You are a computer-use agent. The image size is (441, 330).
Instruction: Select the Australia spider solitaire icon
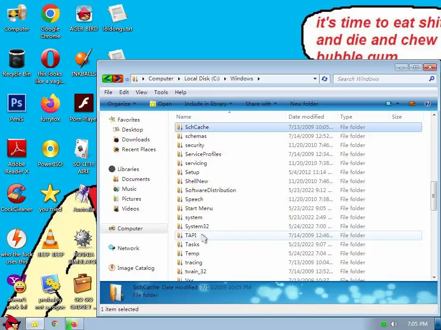click(84, 198)
